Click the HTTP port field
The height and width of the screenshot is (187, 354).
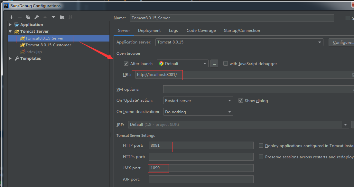coord(201,145)
